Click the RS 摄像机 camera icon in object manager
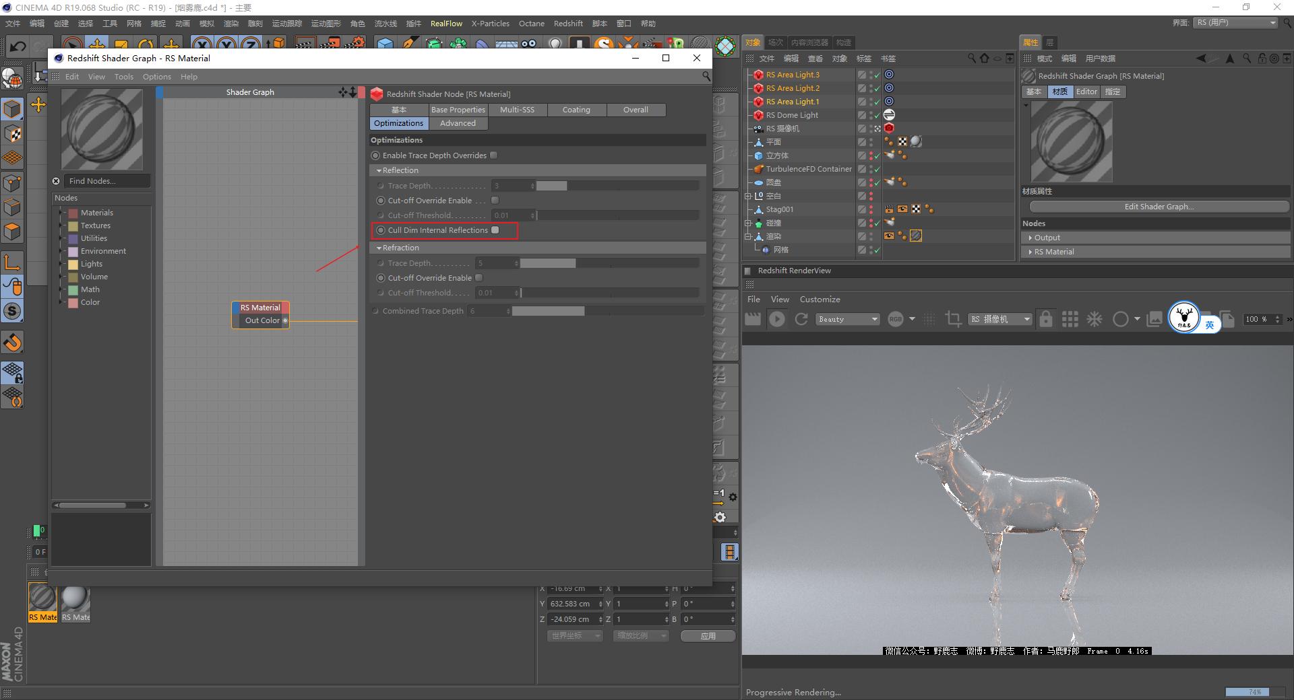Image resolution: width=1294 pixels, height=700 pixels. click(x=758, y=129)
